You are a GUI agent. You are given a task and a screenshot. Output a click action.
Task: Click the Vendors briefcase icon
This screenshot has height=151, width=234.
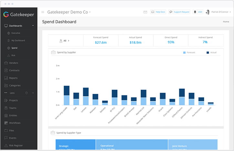point(6,63)
